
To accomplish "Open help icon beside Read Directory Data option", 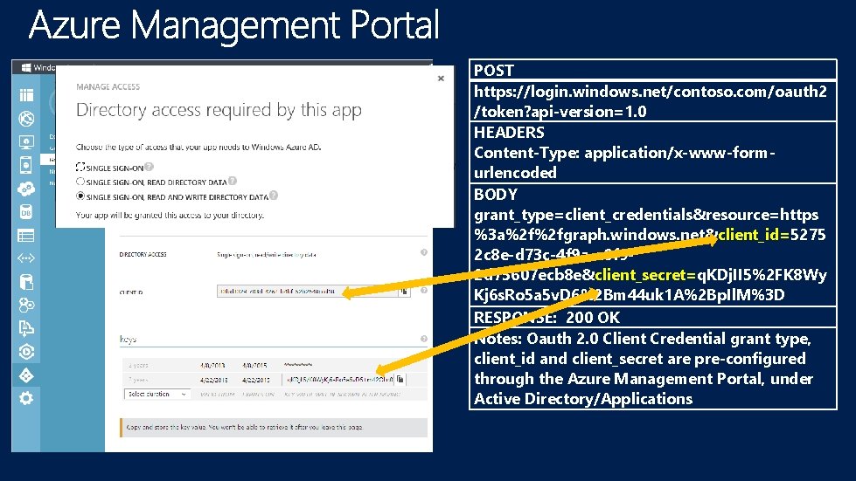I will pos(233,181).
